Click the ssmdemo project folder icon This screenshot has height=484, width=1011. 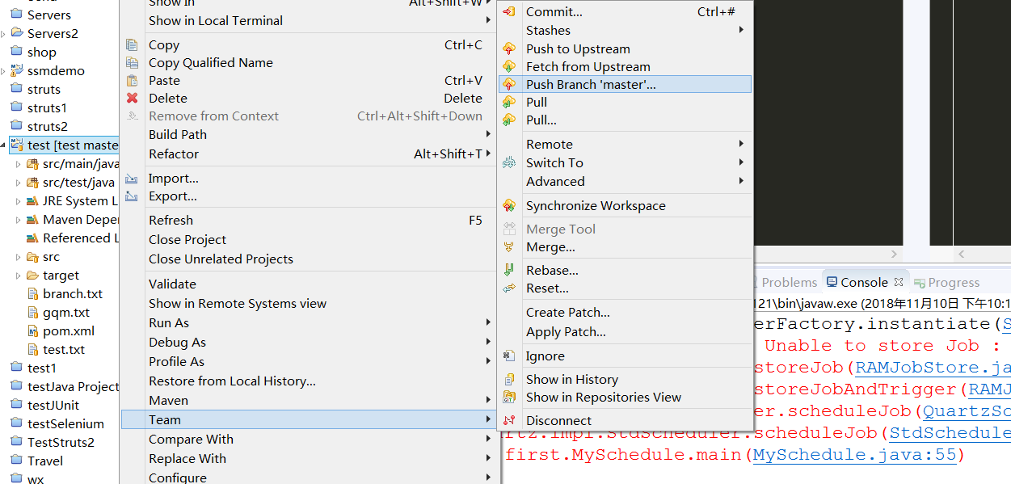click(x=16, y=71)
